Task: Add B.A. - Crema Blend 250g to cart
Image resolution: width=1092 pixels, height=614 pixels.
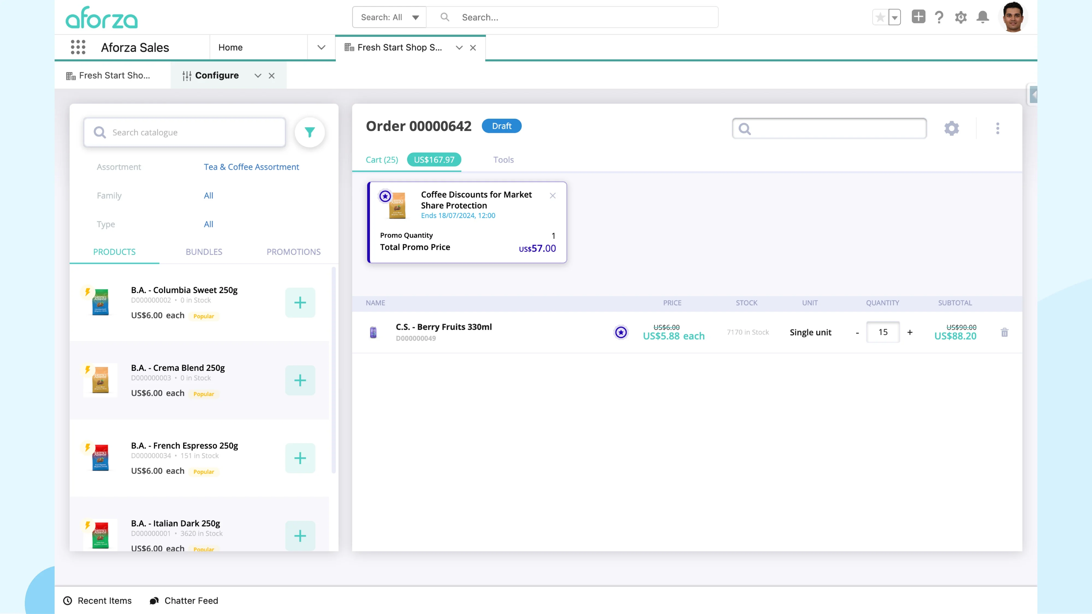Action: (300, 380)
